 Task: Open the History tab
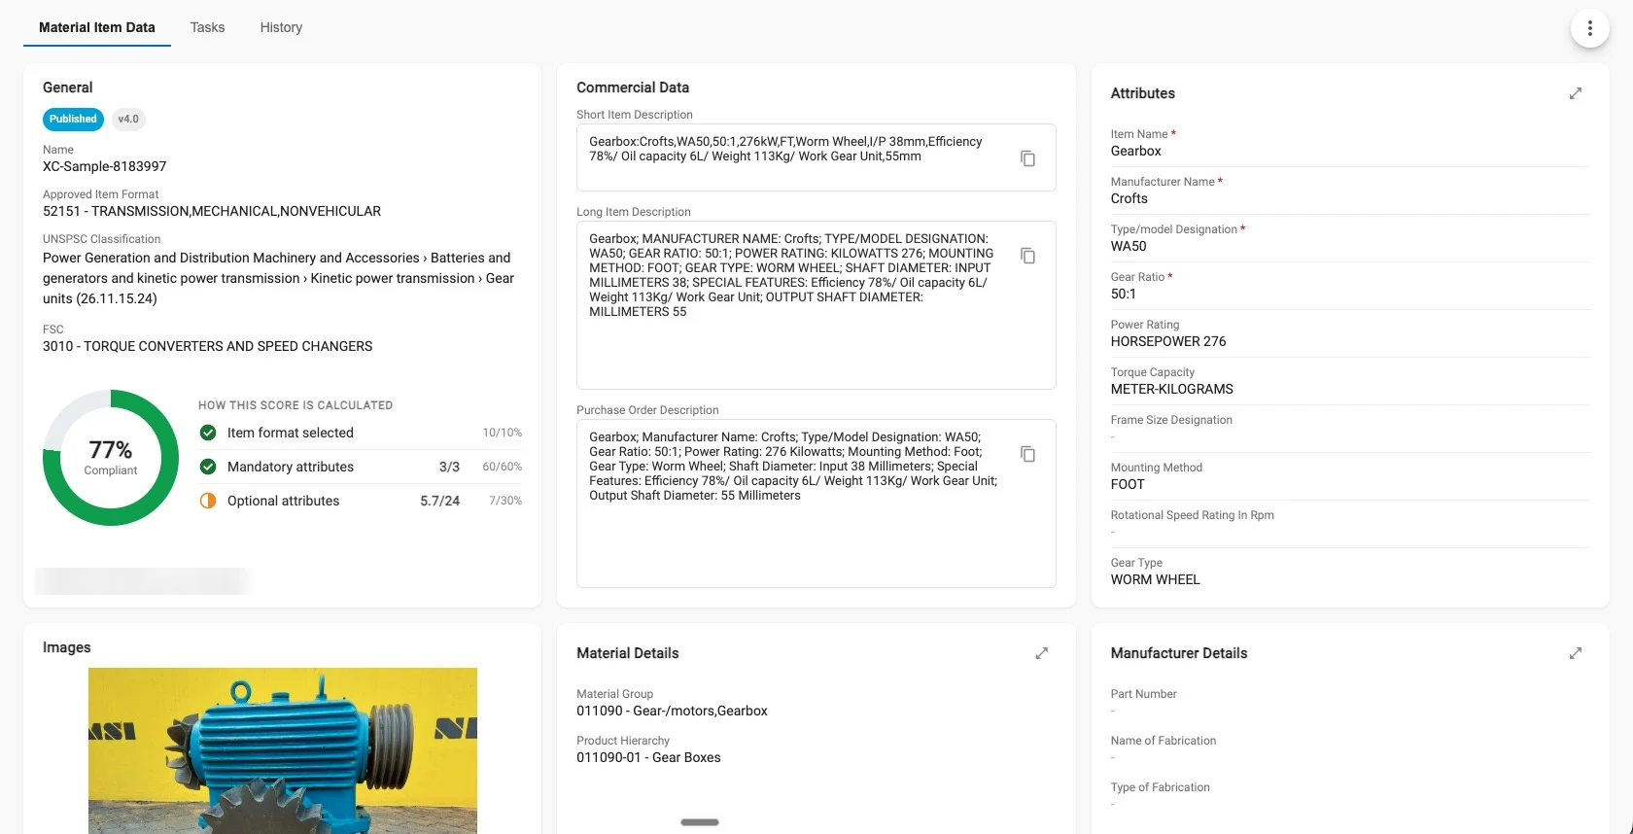281,27
